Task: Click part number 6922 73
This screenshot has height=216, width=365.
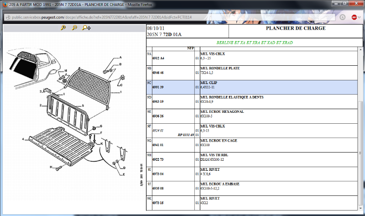Action: click(158, 159)
